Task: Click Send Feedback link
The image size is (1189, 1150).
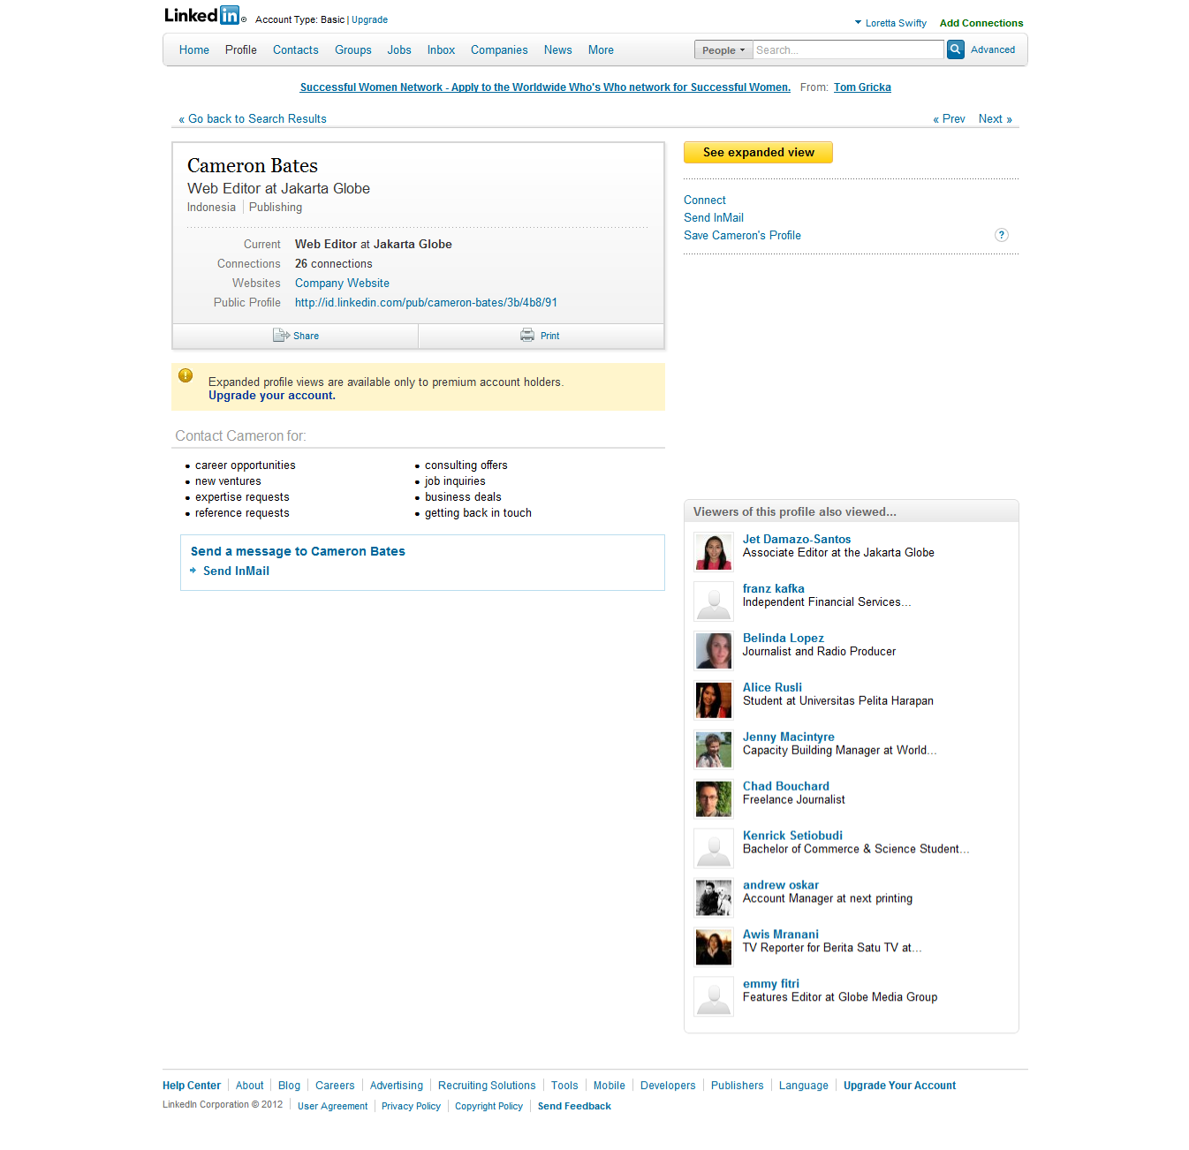Action: (x=574, y=1106)
